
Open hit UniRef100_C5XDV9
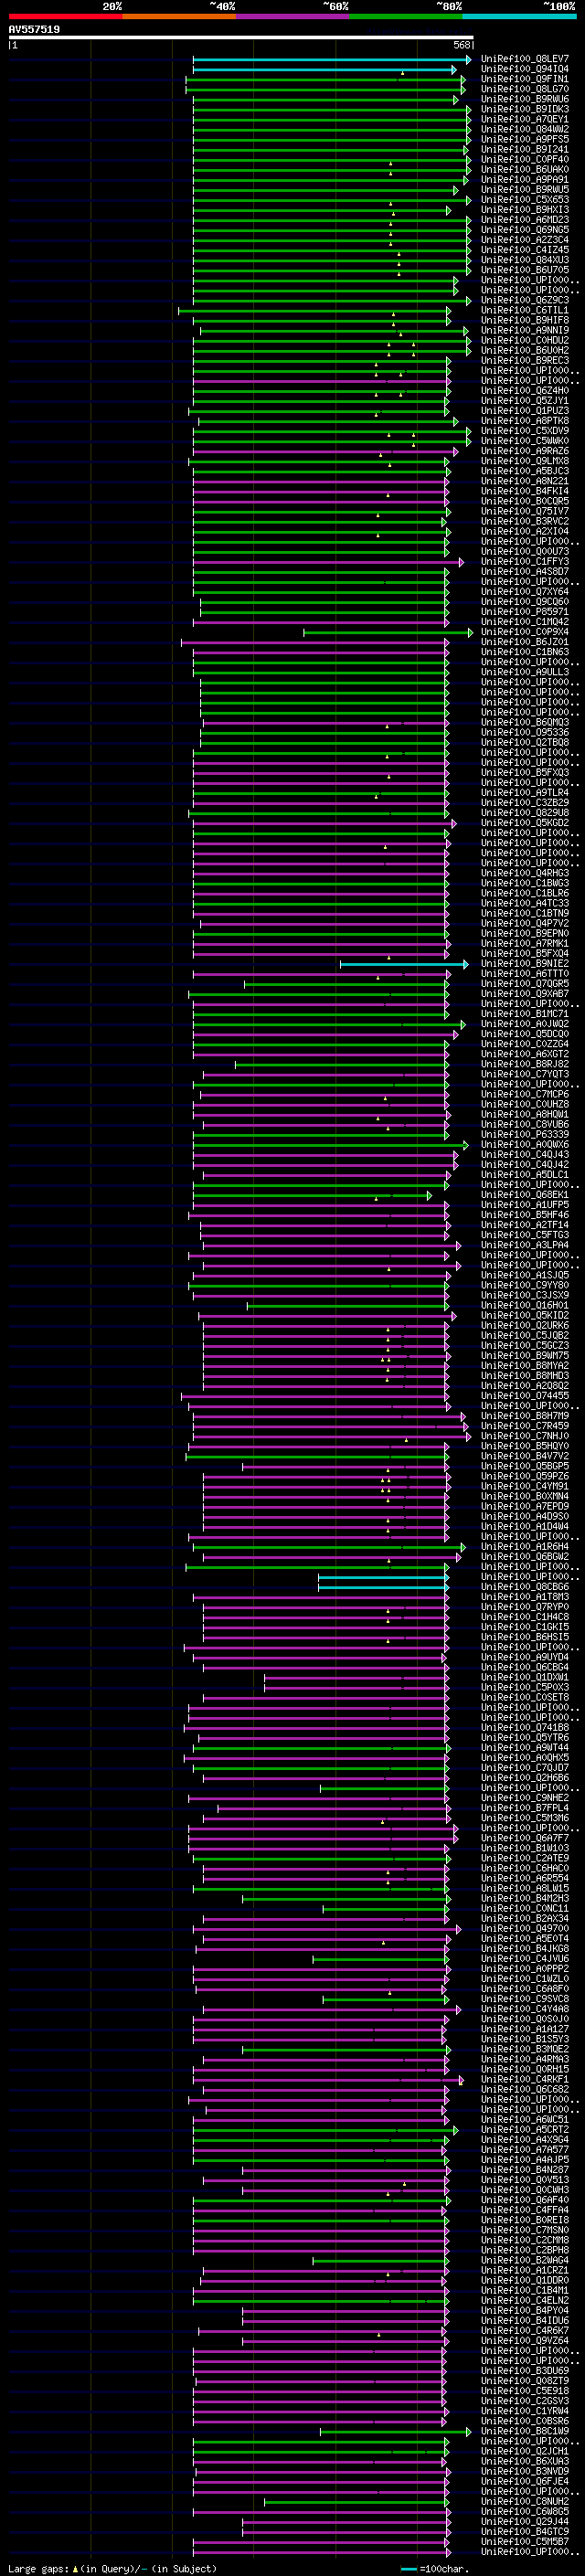coord(524,431)
